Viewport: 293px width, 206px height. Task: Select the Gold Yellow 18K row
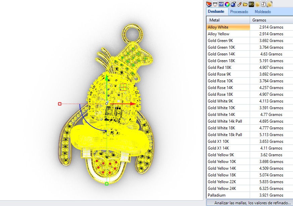(250, 175)
